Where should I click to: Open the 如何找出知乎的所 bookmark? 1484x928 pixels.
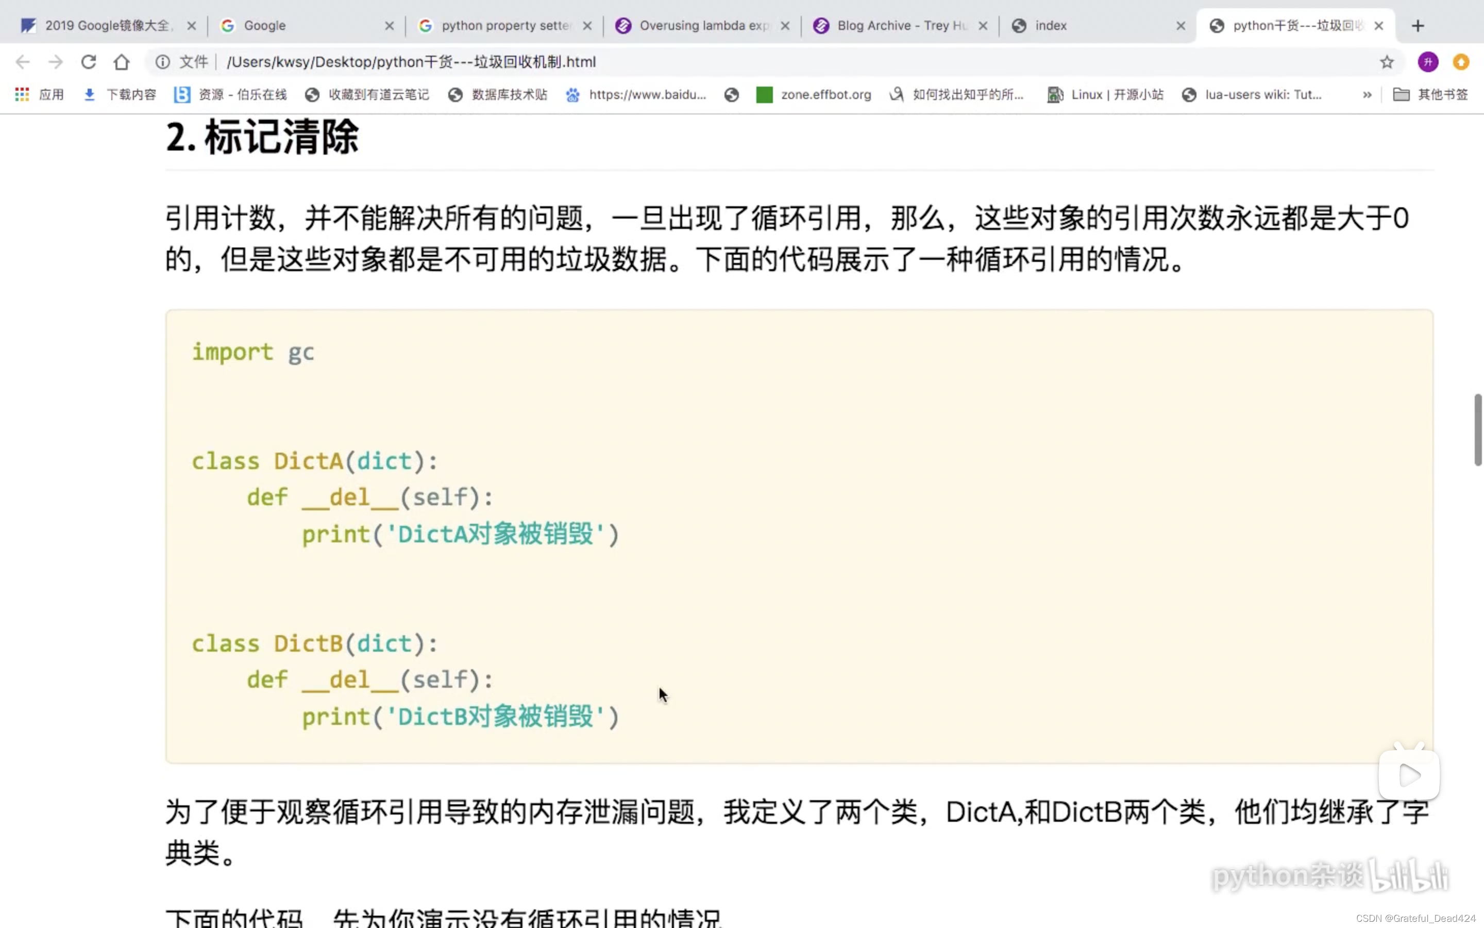tap(957, 94)
